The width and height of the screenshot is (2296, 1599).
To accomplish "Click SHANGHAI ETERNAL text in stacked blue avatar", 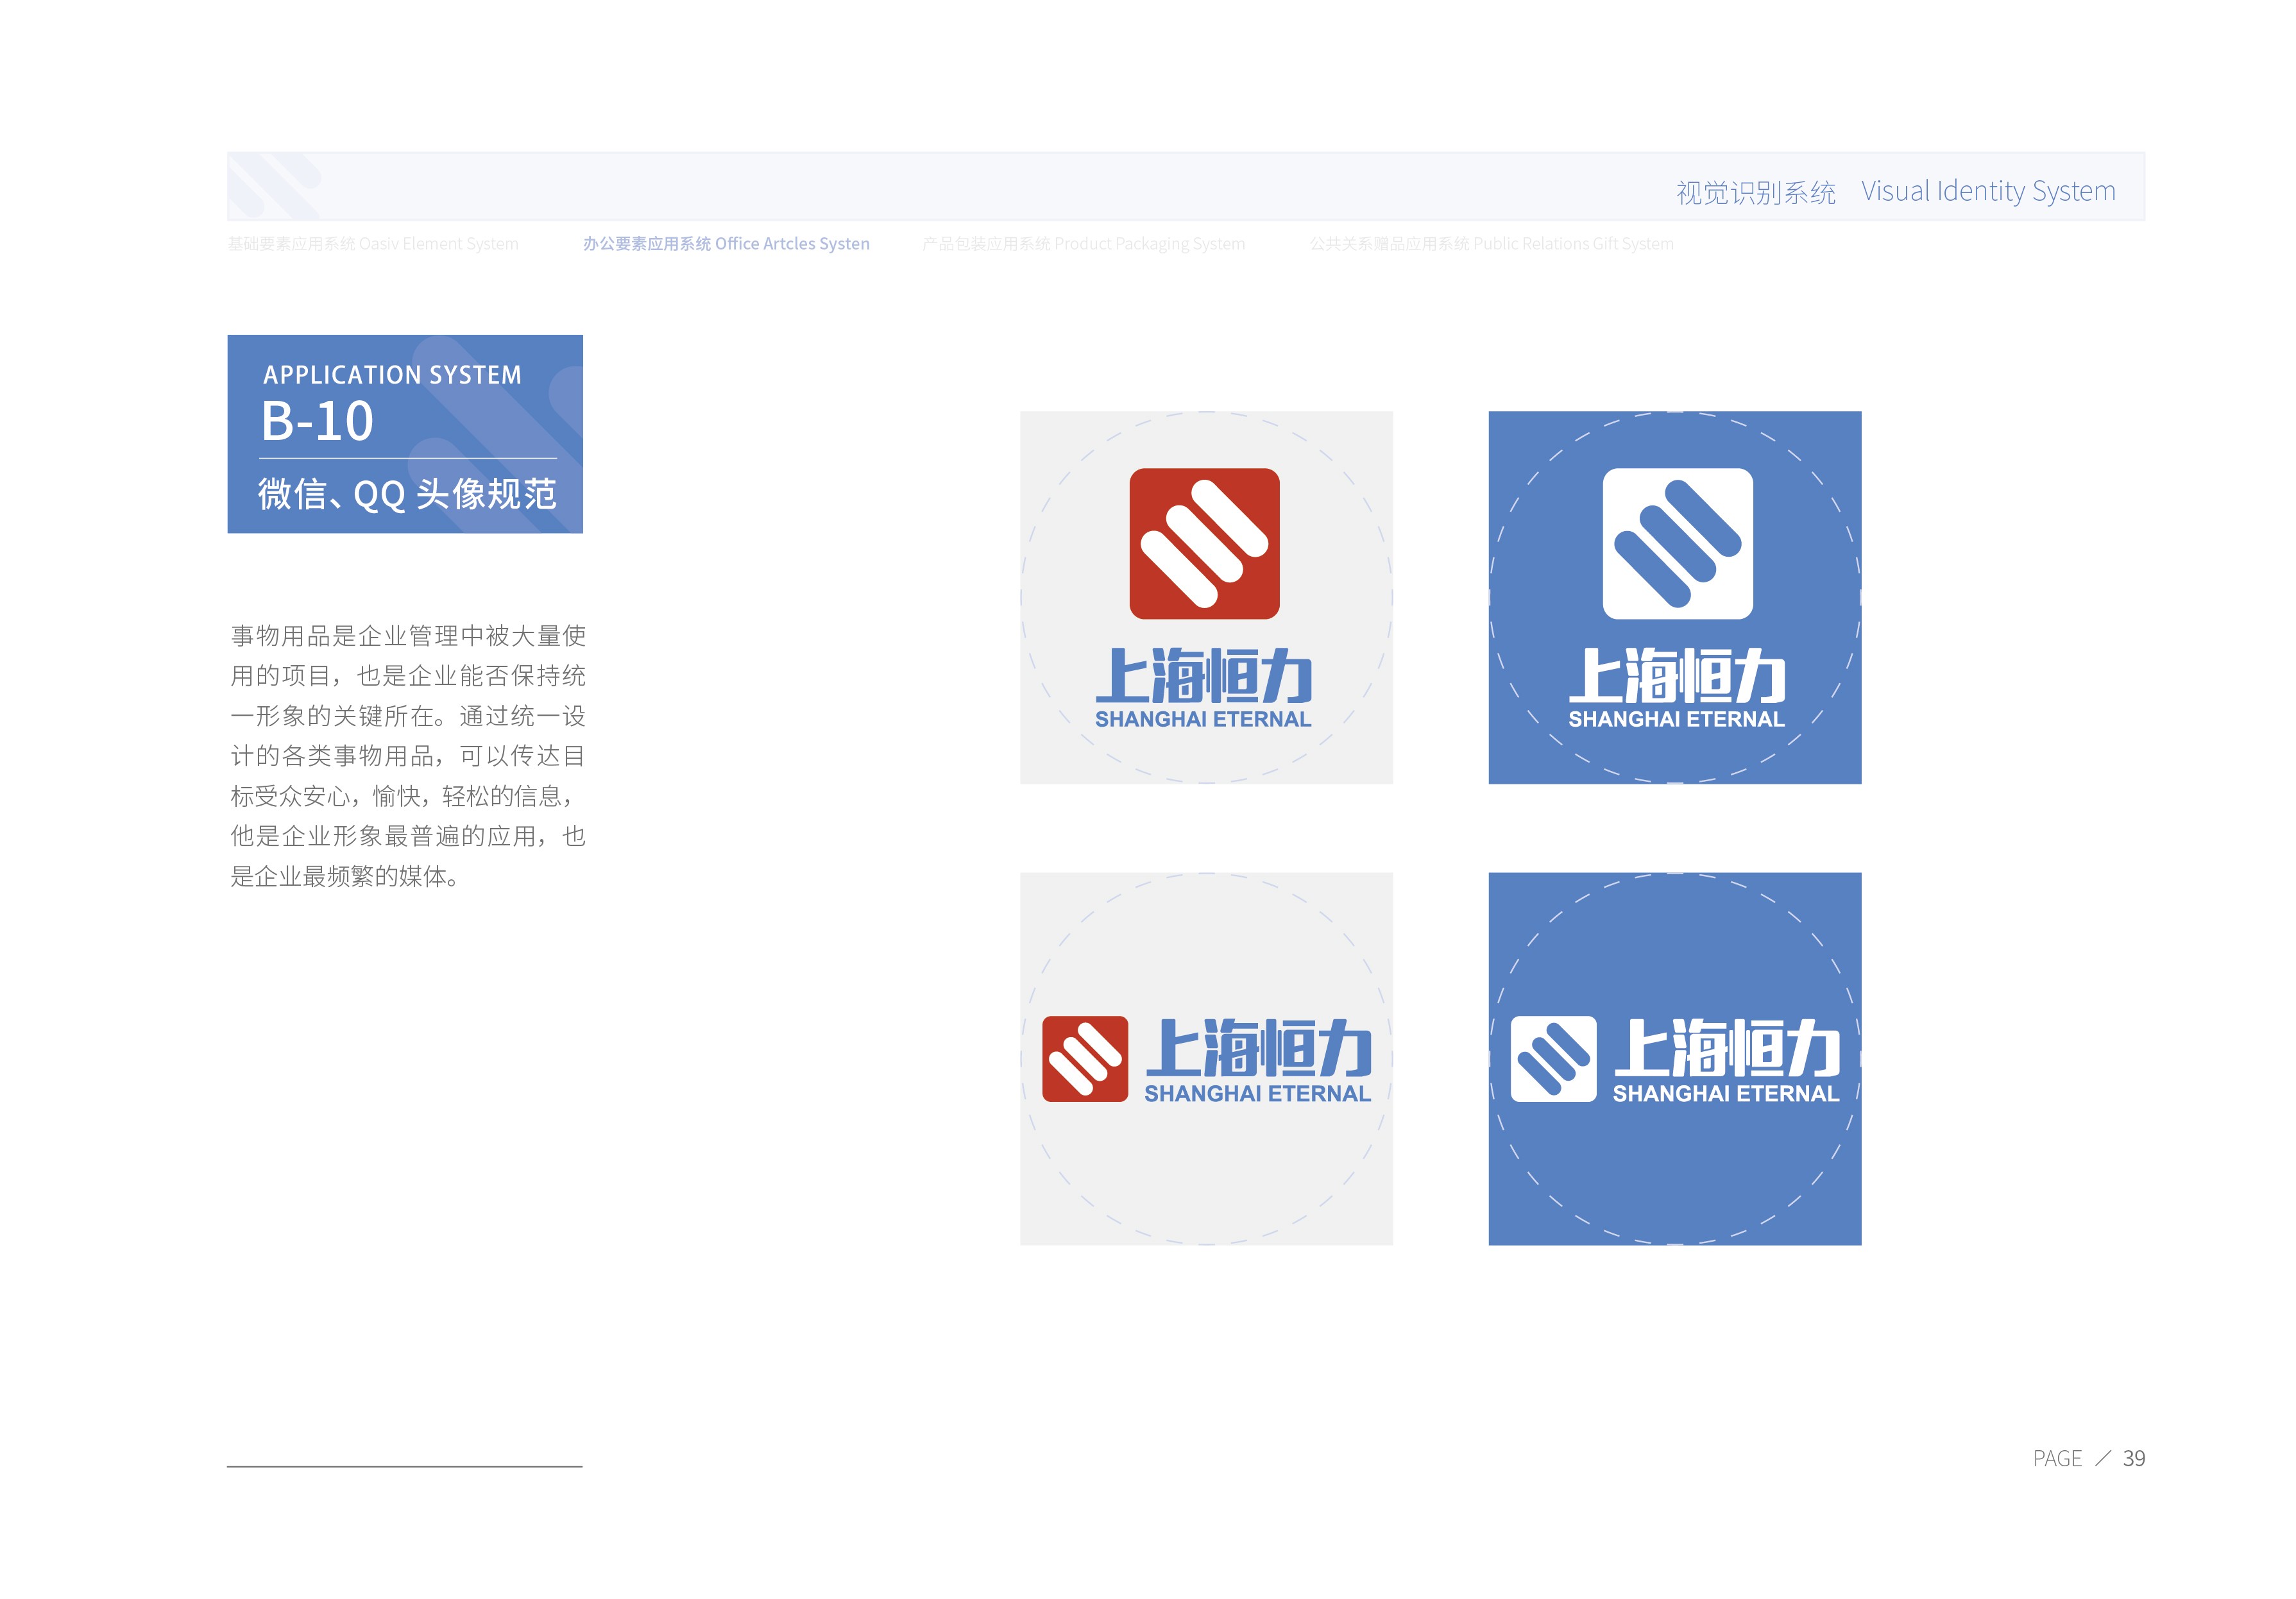I will [1676, 719].
